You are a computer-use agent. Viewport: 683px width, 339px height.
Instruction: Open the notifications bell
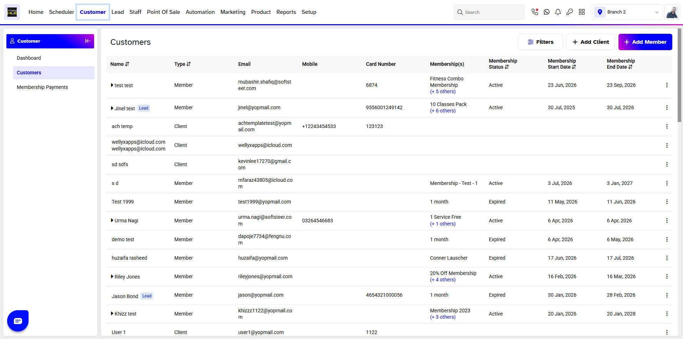point(558,12)
